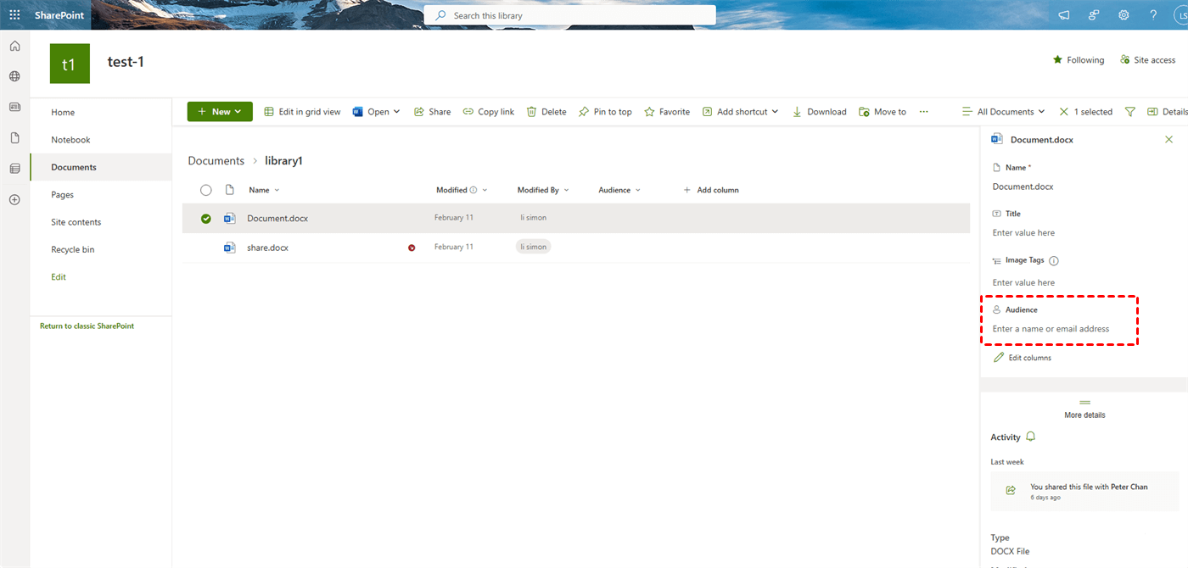
Task: Click the file type column header icon
Action: [x=229, y=190]
